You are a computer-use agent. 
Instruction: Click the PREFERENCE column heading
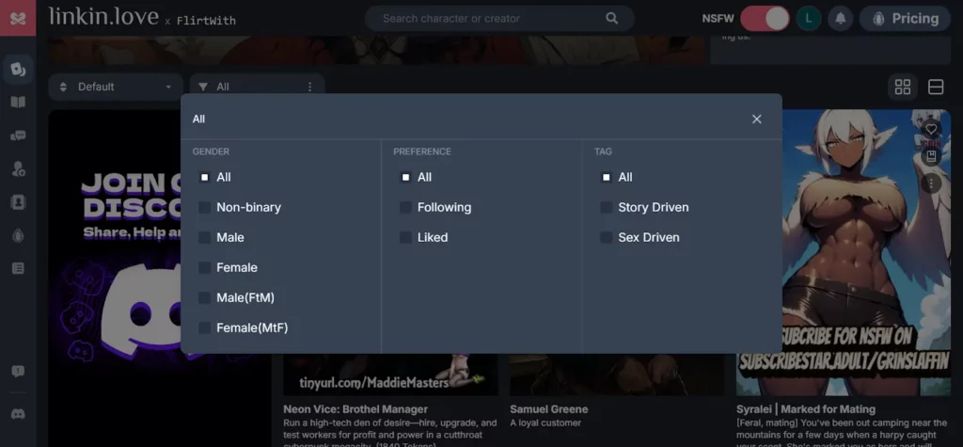pos(422,152)
